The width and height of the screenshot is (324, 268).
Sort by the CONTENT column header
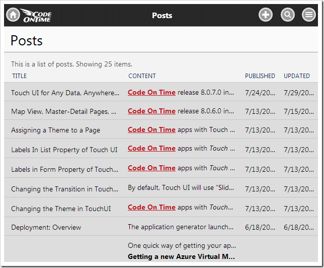(142, 76)
